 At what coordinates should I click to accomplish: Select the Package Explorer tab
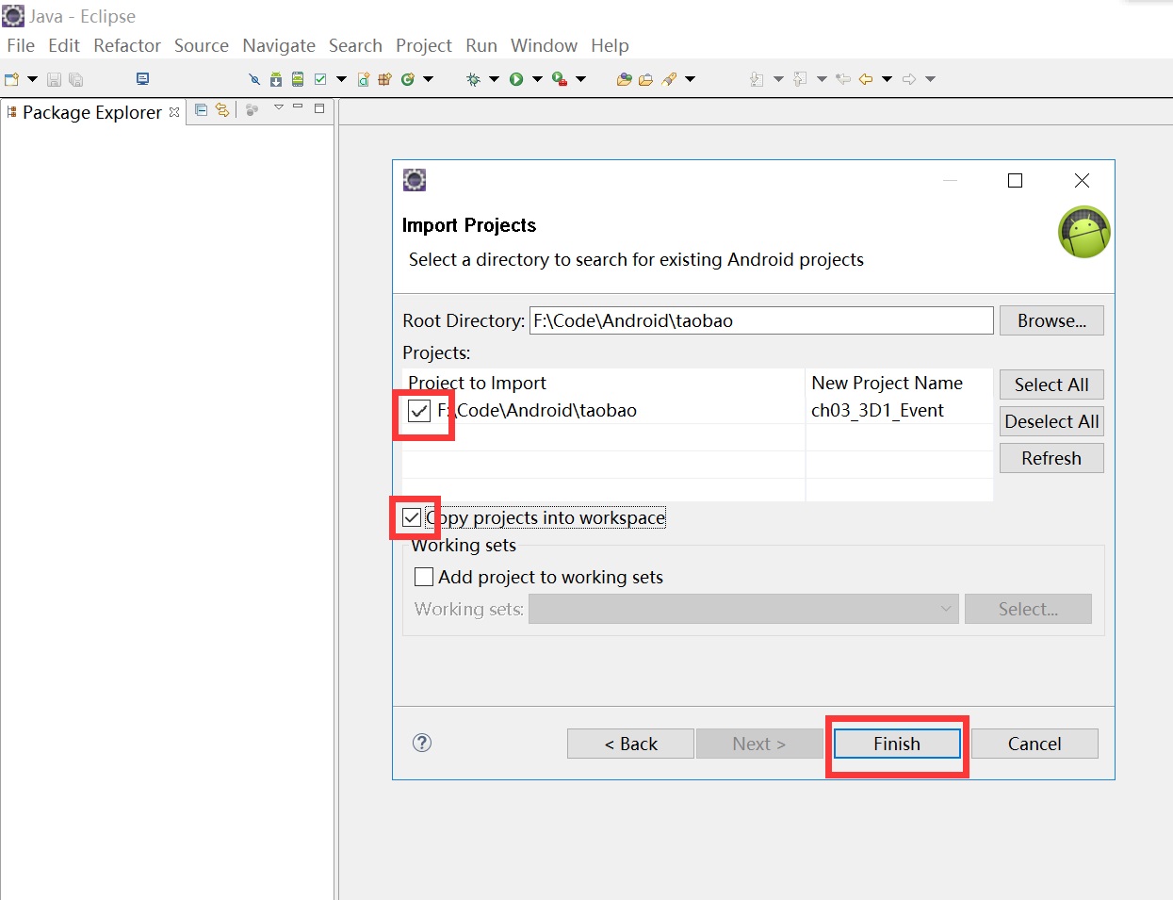tap(90, 112)
